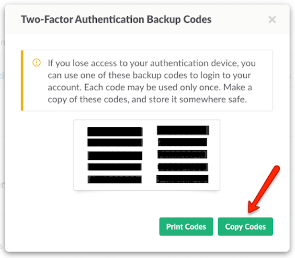Select last backup code in right column

coord(182,179)
